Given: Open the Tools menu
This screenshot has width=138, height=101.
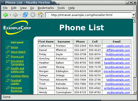Looking at the screenshot, I should coord(61,8).
